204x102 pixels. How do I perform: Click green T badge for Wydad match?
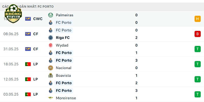click(197, 49)
